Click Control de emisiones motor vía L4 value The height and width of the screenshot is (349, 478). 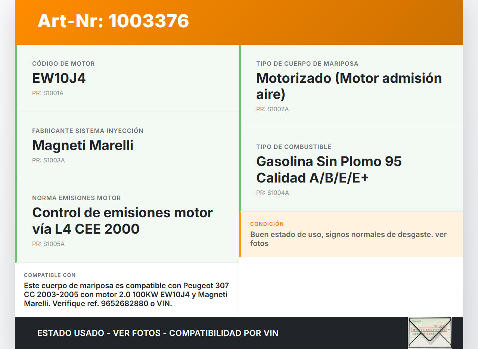click(x=122, y=221)
